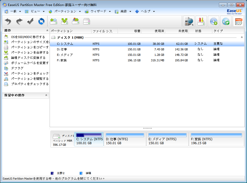Viewport: 247px width, 183px height.
Task: Open the 高級 menu
Action: (x=124, y=11)
